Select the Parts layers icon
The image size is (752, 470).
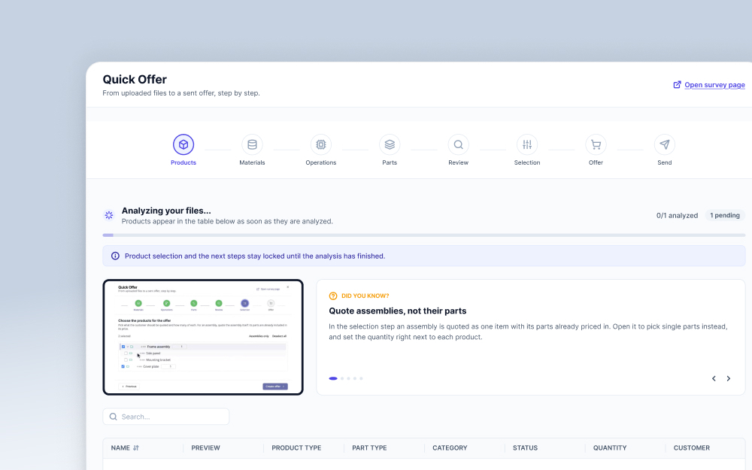(390, 144)
